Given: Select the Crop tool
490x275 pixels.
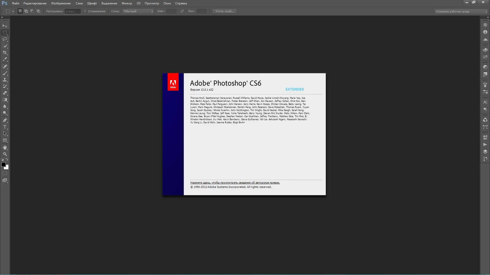Looking at the screenshot, I should coord(5,52).
